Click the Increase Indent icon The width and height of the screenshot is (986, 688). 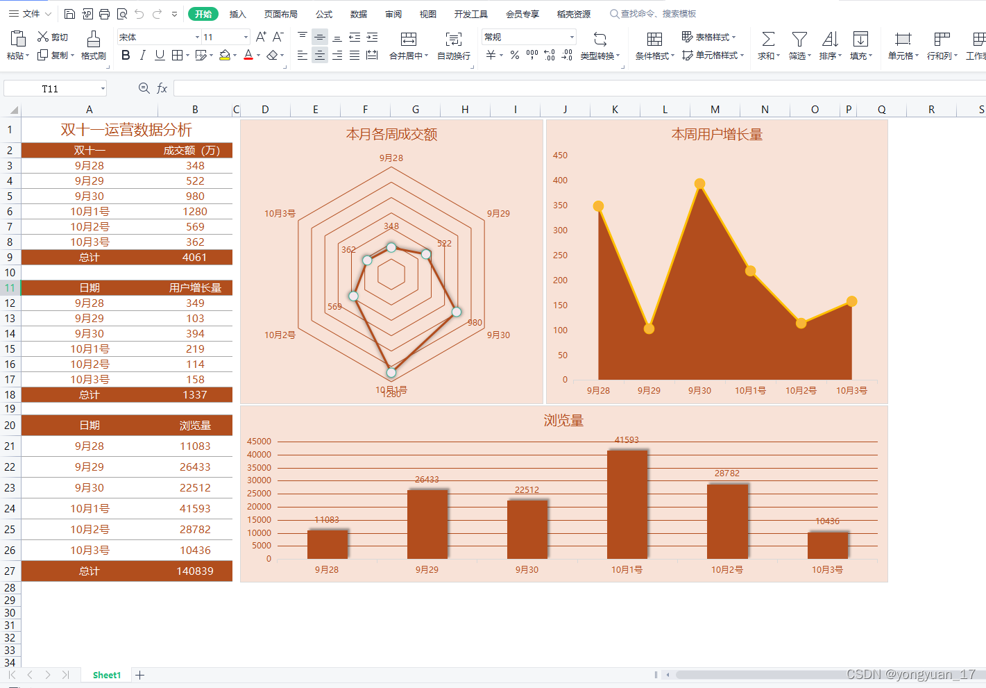[x=372, y=37]
